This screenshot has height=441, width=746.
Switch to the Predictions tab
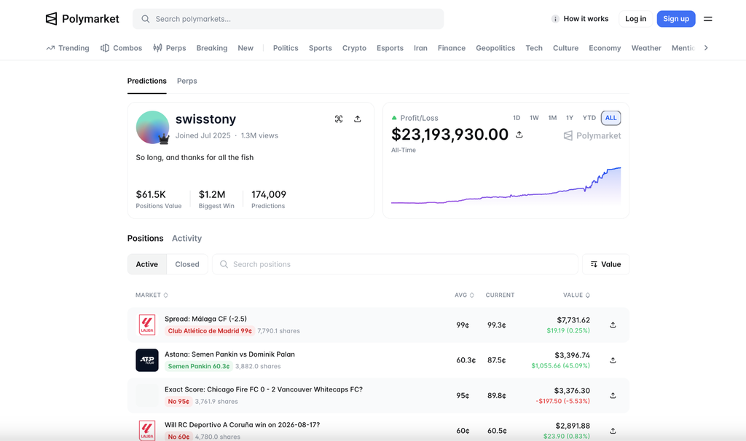point(147,81)
